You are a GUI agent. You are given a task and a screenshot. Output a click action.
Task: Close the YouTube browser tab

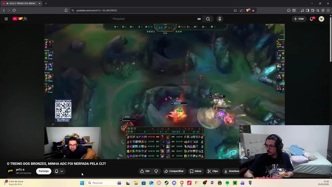(39, 3)
